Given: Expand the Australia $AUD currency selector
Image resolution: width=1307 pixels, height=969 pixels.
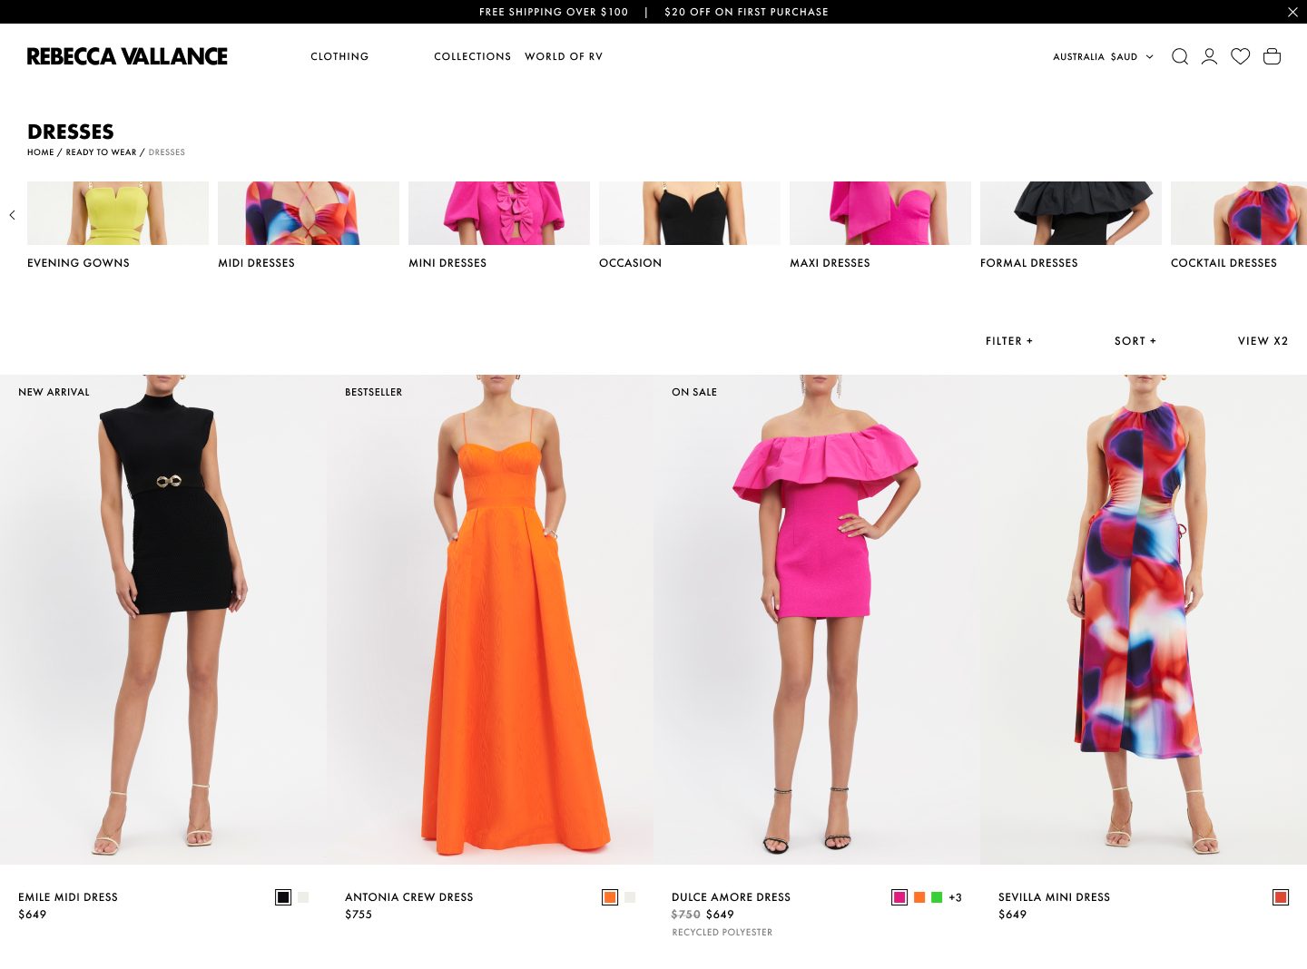Looking at the screenshot, I should tap(1102, 56).
